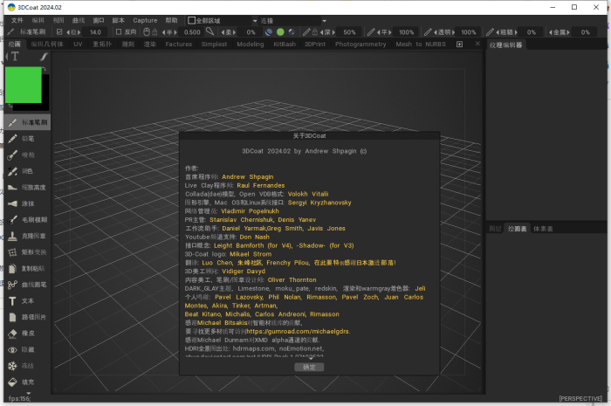Pick the green foreground color swatch
Image resolution: width=611 pixels, height=406 pixels.
click(24, 85)
